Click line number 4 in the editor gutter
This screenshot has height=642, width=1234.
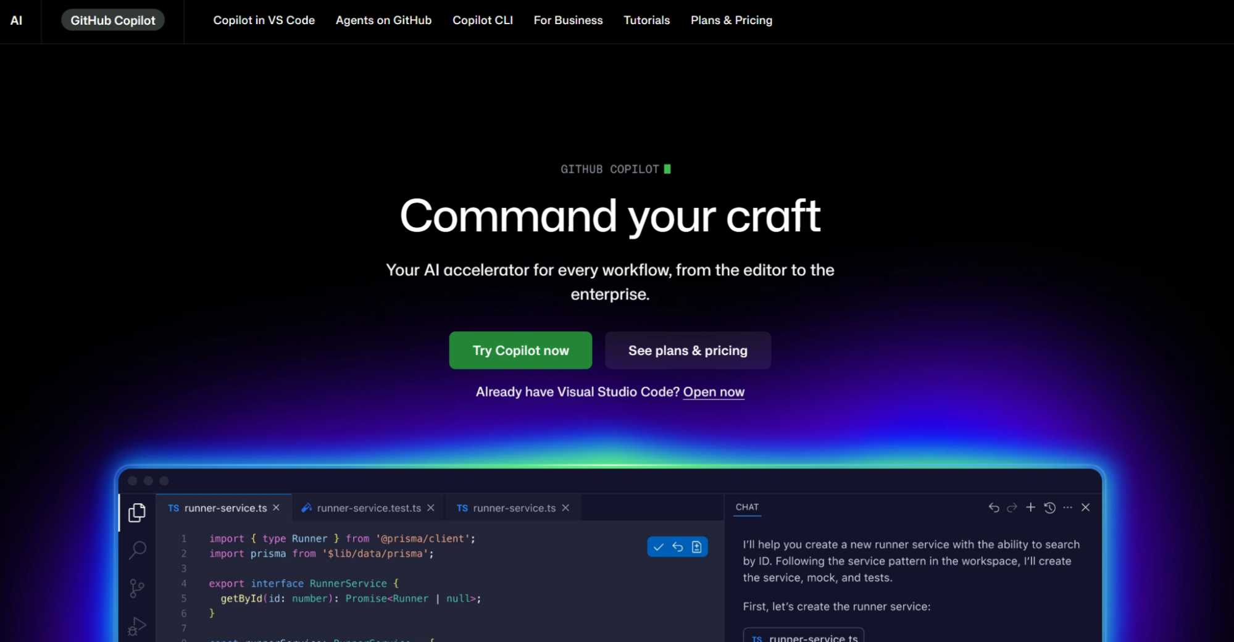[x=183, y=583]
